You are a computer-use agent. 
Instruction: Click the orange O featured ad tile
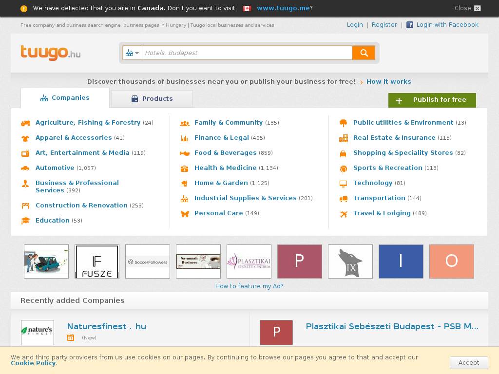click(x=452, y=262)
